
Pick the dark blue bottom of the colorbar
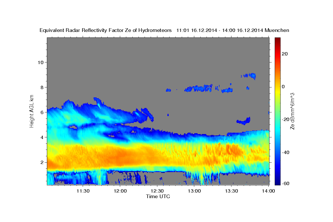coord(277,183)
